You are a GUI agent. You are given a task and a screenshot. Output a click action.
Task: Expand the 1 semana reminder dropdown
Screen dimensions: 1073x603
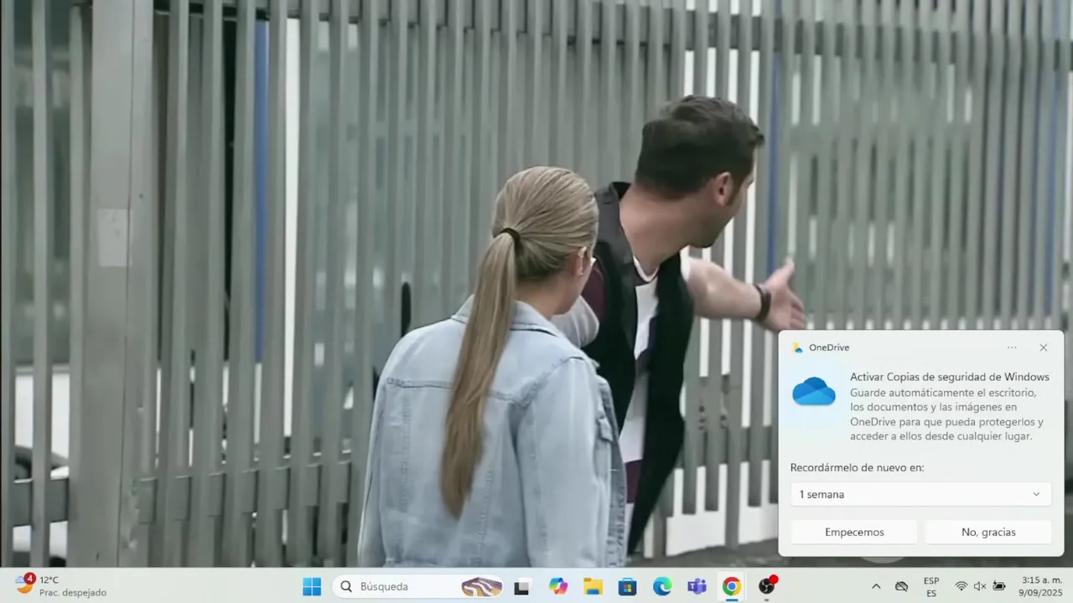[x=920, y=494]
